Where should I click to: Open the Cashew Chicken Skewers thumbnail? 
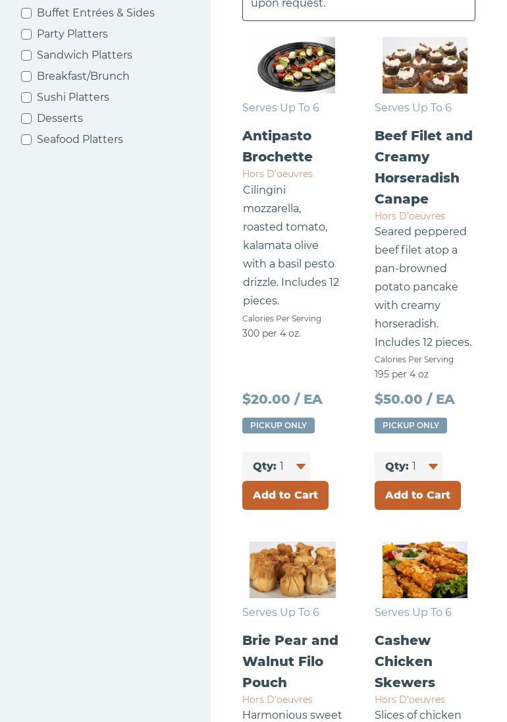coord(425,570)
